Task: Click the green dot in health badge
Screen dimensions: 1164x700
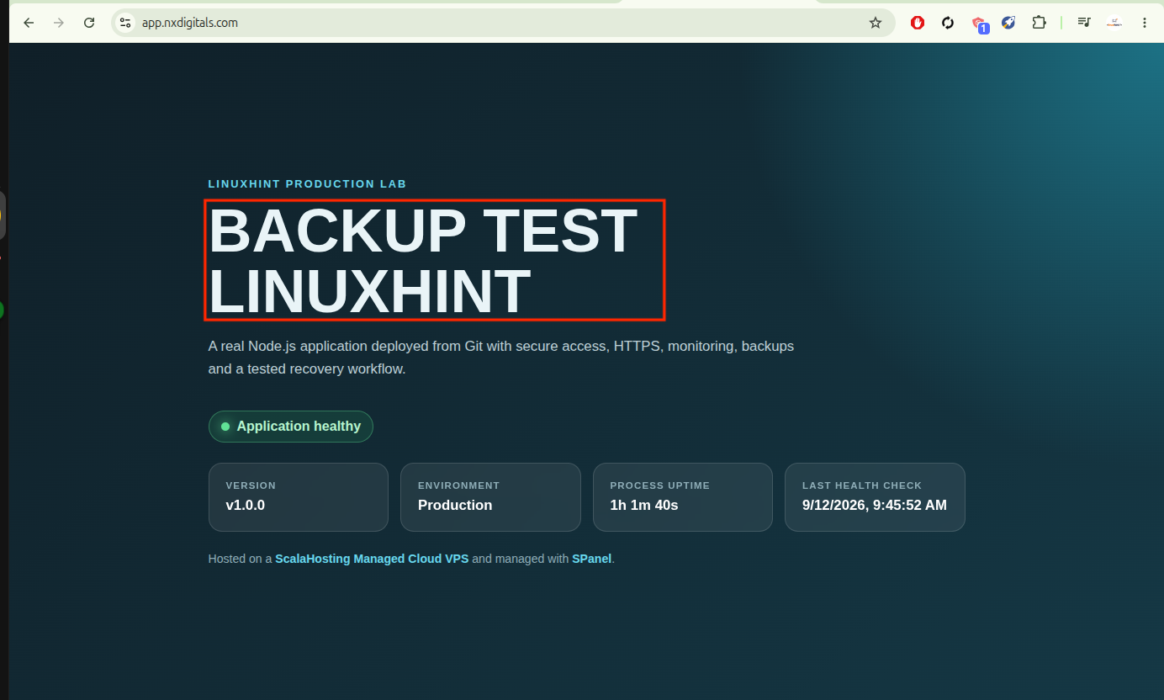Action: (x=225, y=427)
